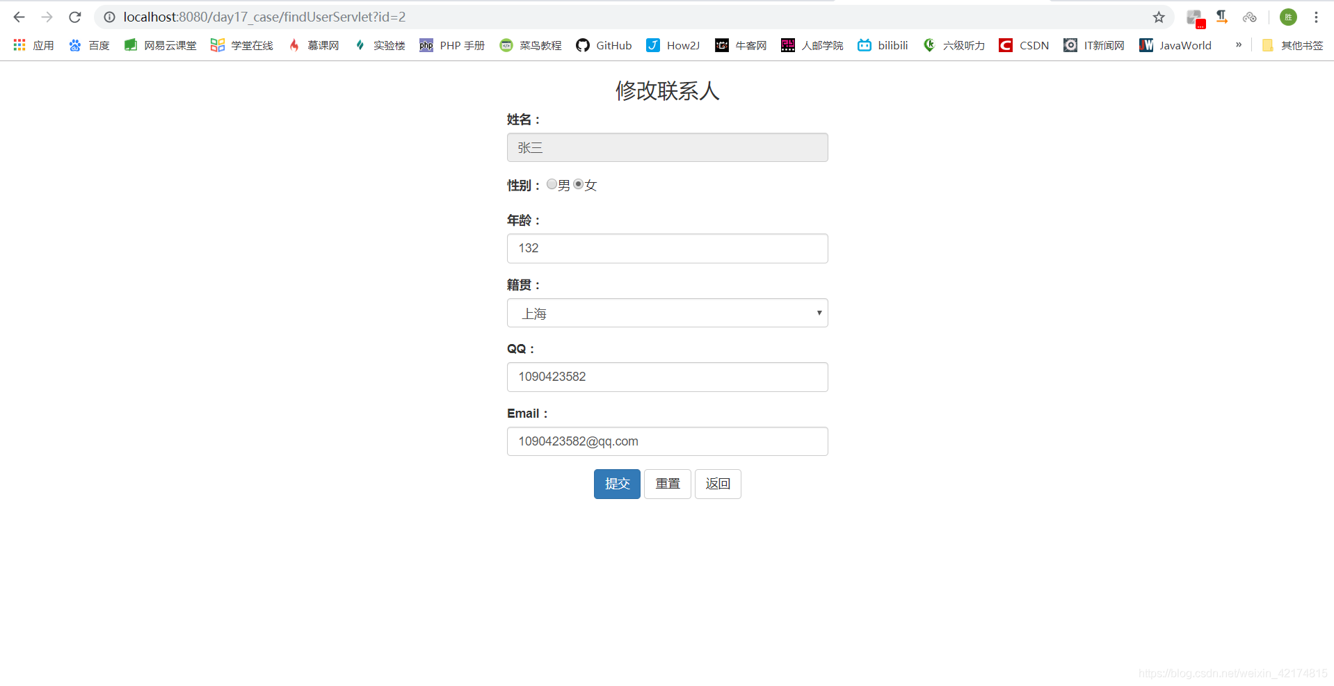Open the 六级听力 bookmark
1334x686 pixels.
954,45
